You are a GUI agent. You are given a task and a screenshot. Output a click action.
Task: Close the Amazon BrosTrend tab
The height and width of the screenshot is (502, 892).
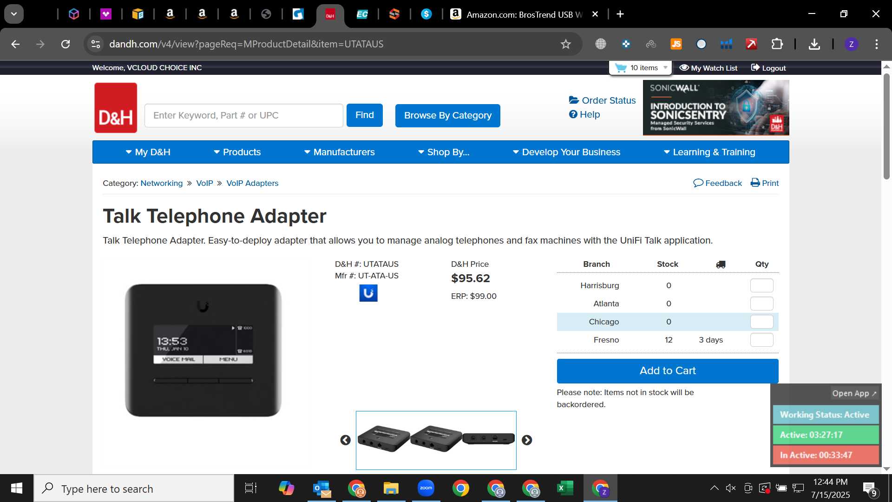(595, 14)
